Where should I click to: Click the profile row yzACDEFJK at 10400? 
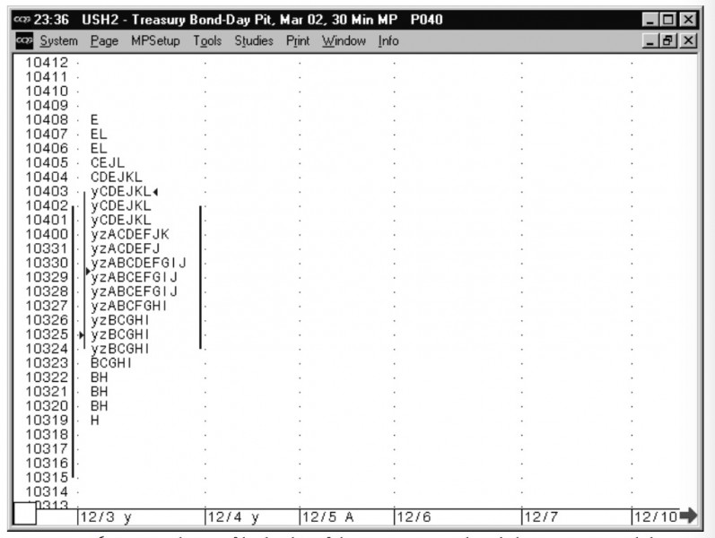(x=130, y=234)
